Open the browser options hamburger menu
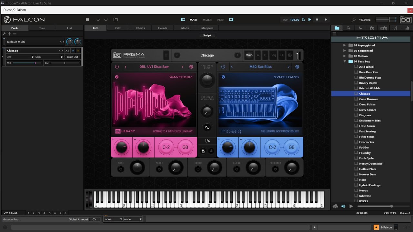Image resolution: width=413 pixels, height=232 pixels. pos(334,34)
